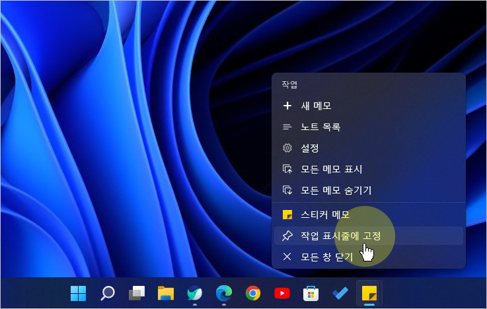Open Microsoft To Do checkmark icon
The width and height of the screenshot is (487, 309).
(x=340, y=293)
